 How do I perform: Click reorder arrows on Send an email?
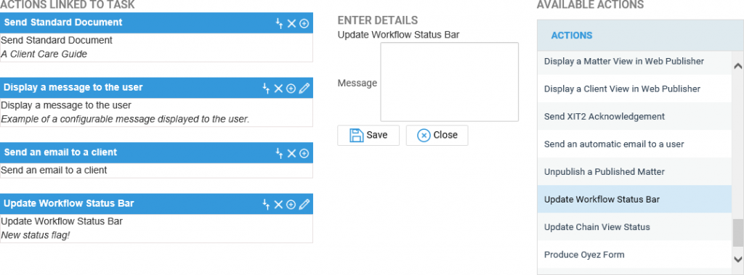pyautogui.click(x=280, y=153)
